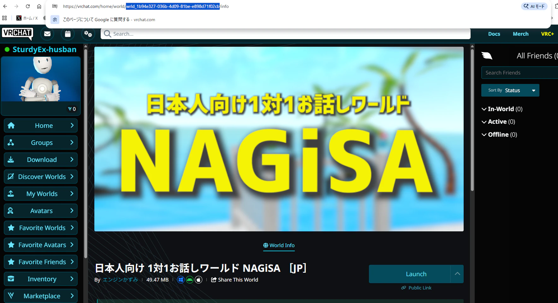This screenshot has width=558, height=303.
Task: Open the Favorite Worlds menu item
Action: [x=41, y=228]
